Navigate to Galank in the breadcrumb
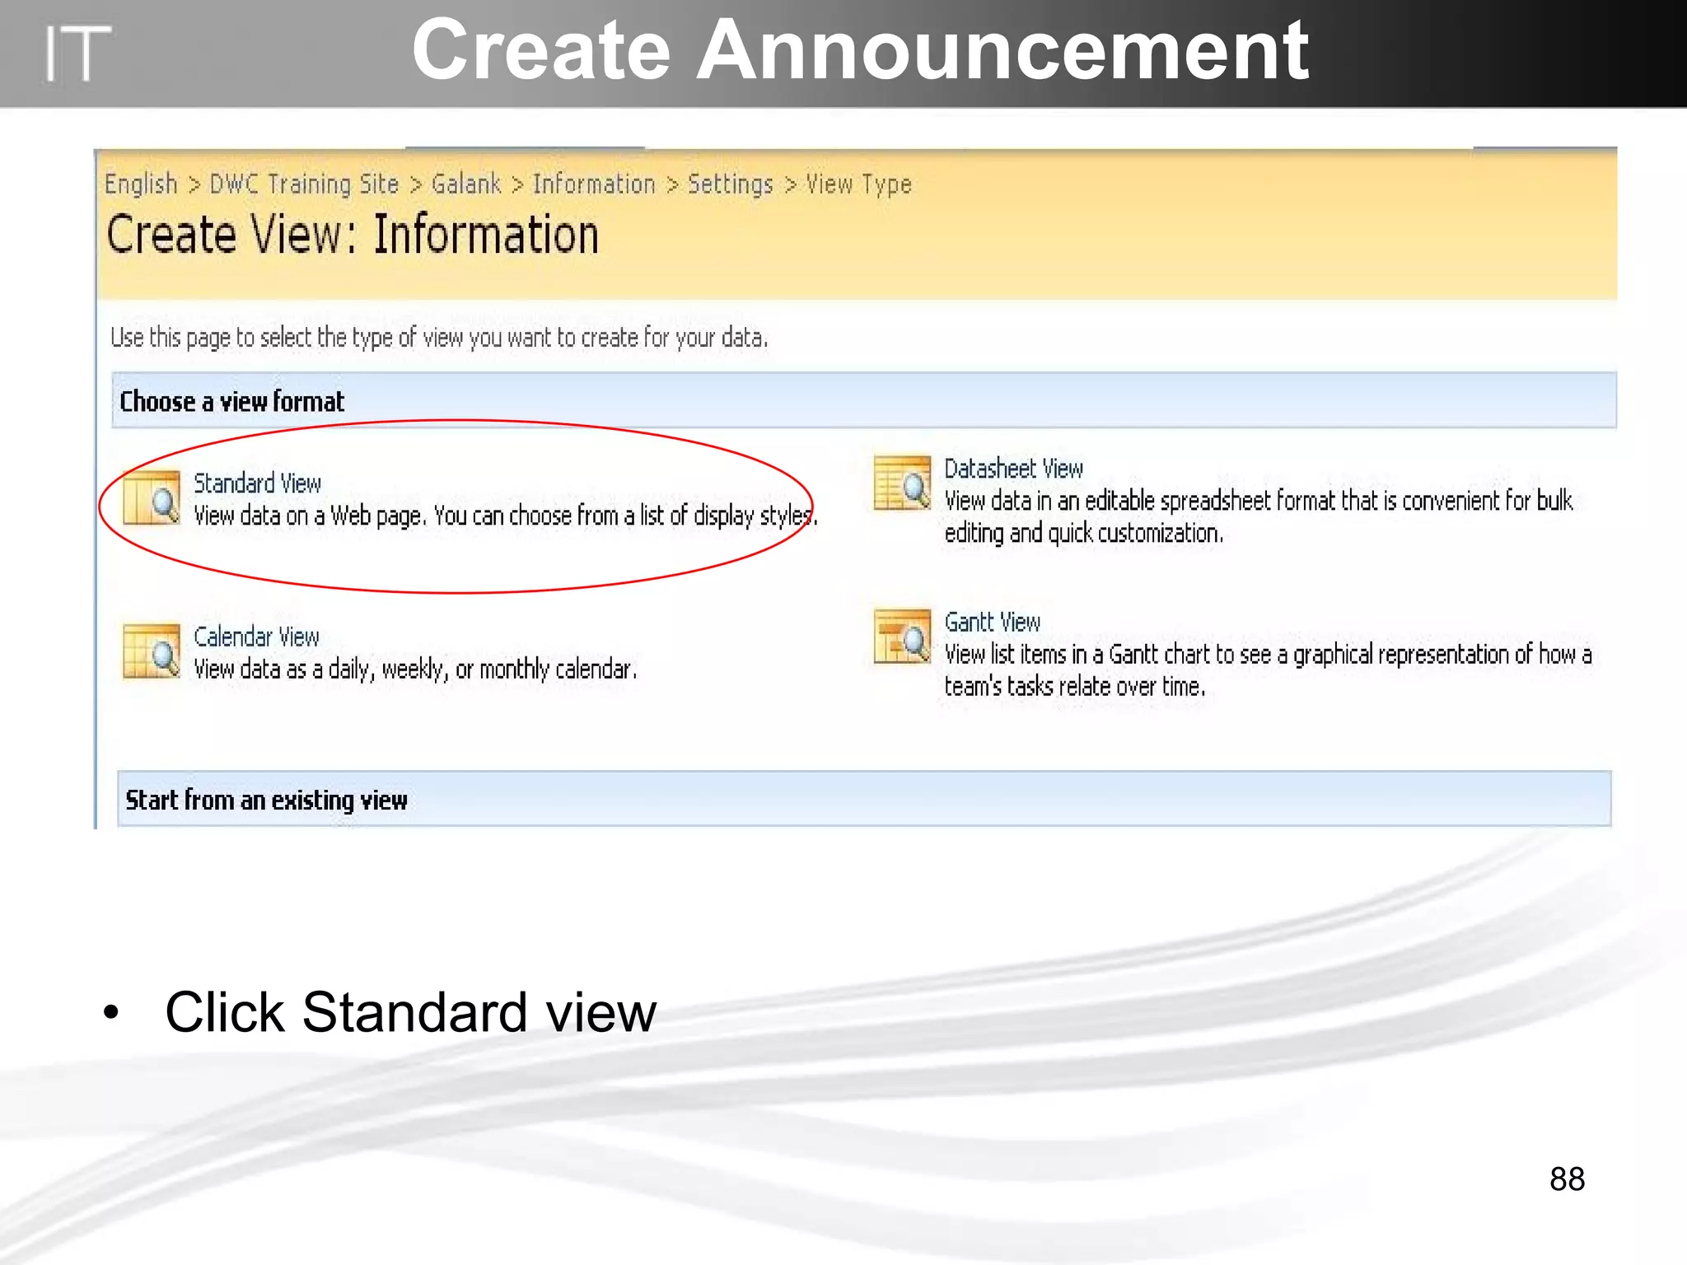The height and width of the screenshot is (1265, 1687). click(x=466, y=184)
